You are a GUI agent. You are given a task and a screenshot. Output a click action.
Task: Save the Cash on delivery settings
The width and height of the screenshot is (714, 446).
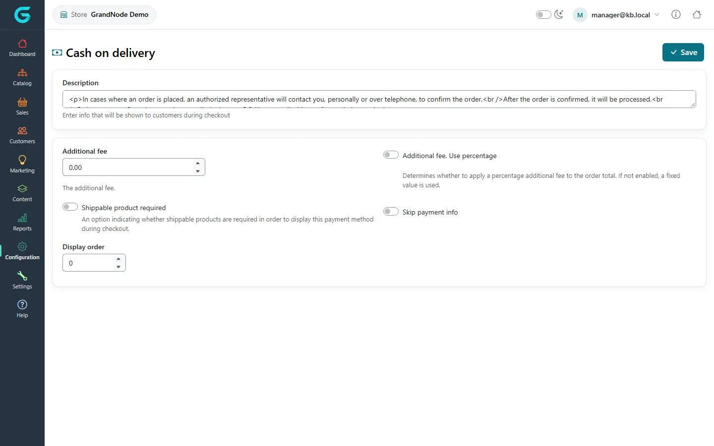point(683,53)
